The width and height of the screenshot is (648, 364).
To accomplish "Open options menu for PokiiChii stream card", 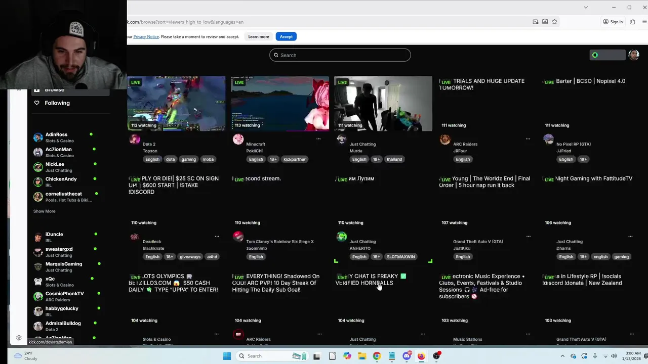I will pyautogui.click(x=318, y=139).
